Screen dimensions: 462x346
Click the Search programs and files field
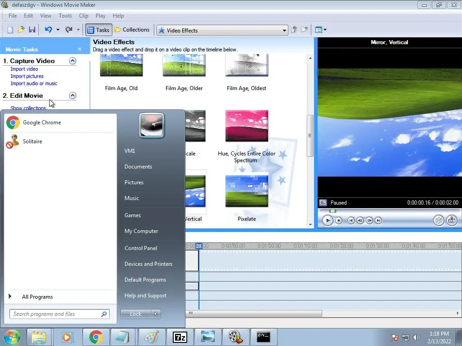60,314
